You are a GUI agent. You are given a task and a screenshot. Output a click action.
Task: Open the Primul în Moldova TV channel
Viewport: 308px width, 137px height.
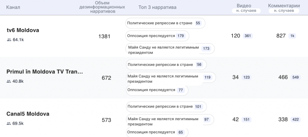(x=45, y=72)
